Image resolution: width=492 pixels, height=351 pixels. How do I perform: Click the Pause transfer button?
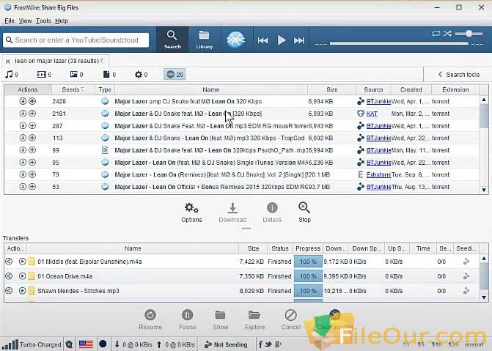click(x=187, y=319)
